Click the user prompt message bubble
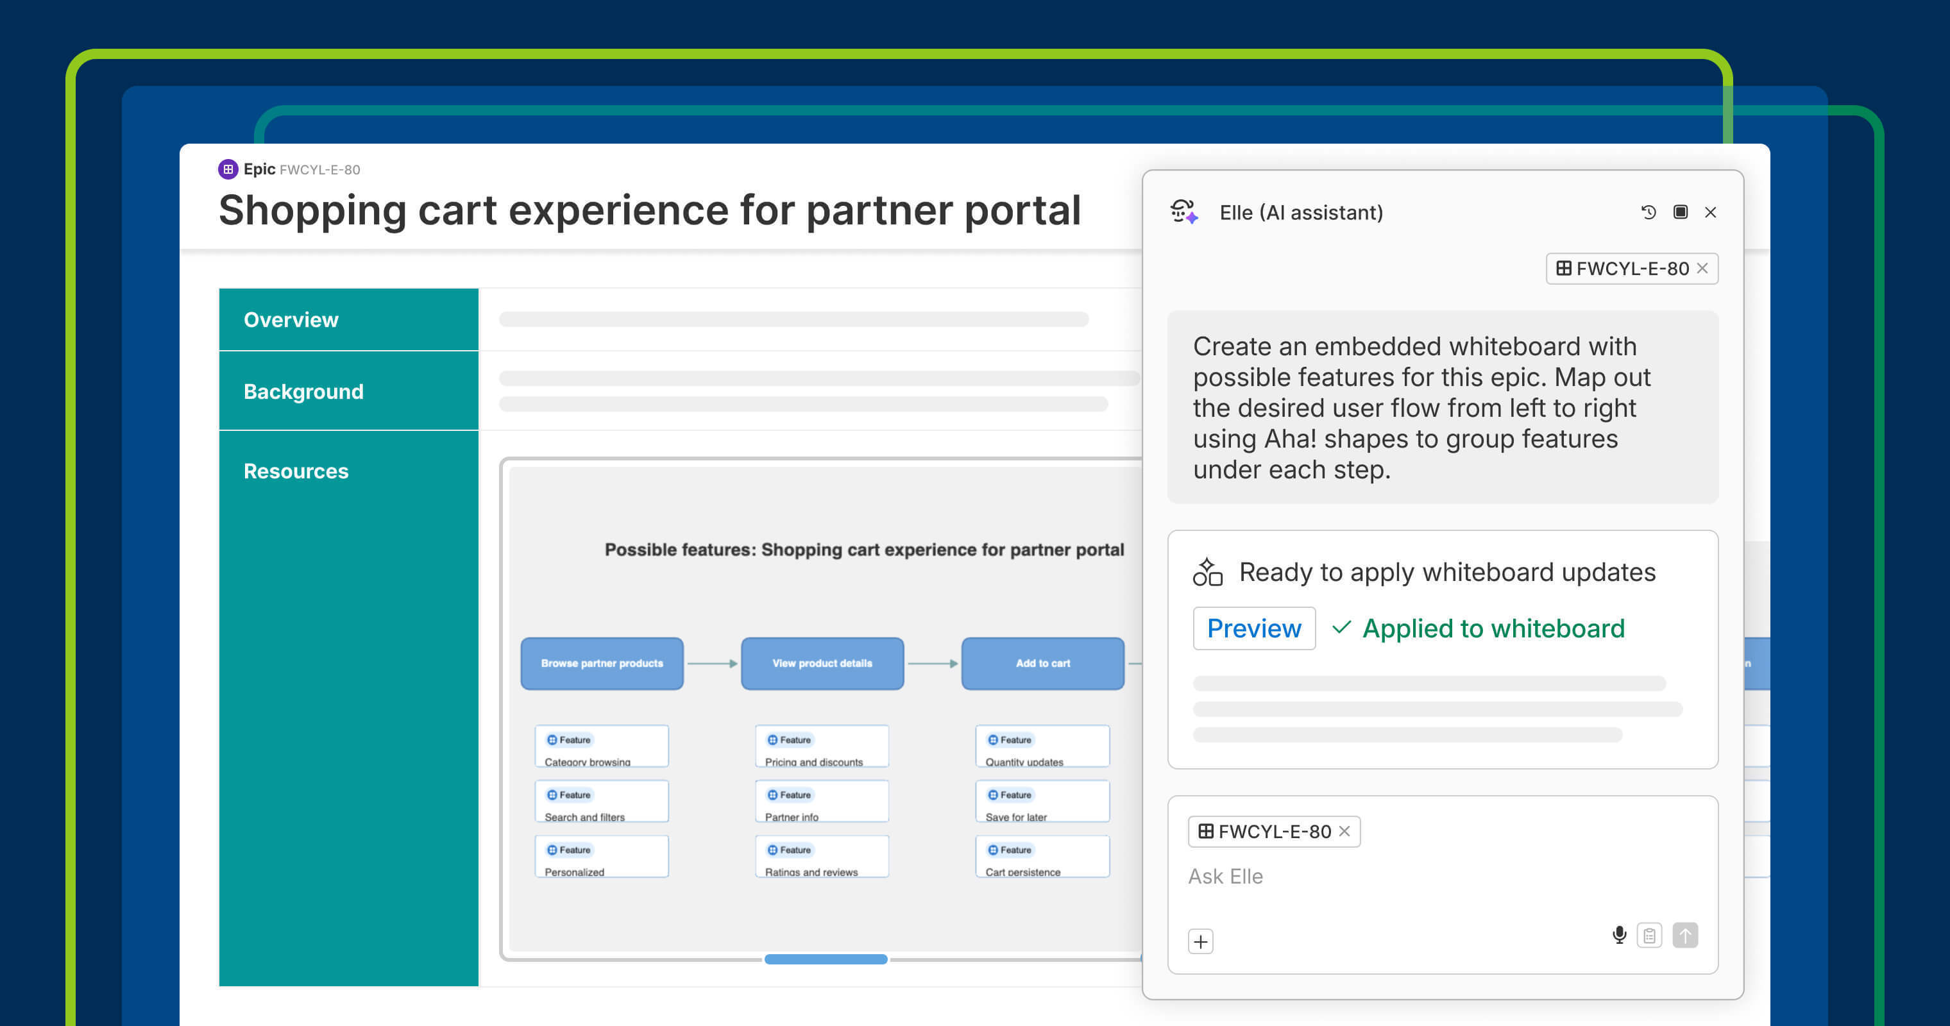The height and width of the screenshot is (1026, 1950). [x=1443, y=408]
